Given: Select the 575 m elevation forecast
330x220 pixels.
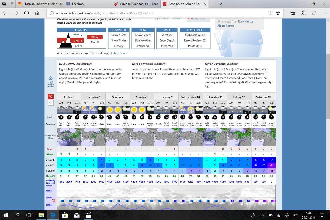Looking at the screenshot, I should click(78, 46).
